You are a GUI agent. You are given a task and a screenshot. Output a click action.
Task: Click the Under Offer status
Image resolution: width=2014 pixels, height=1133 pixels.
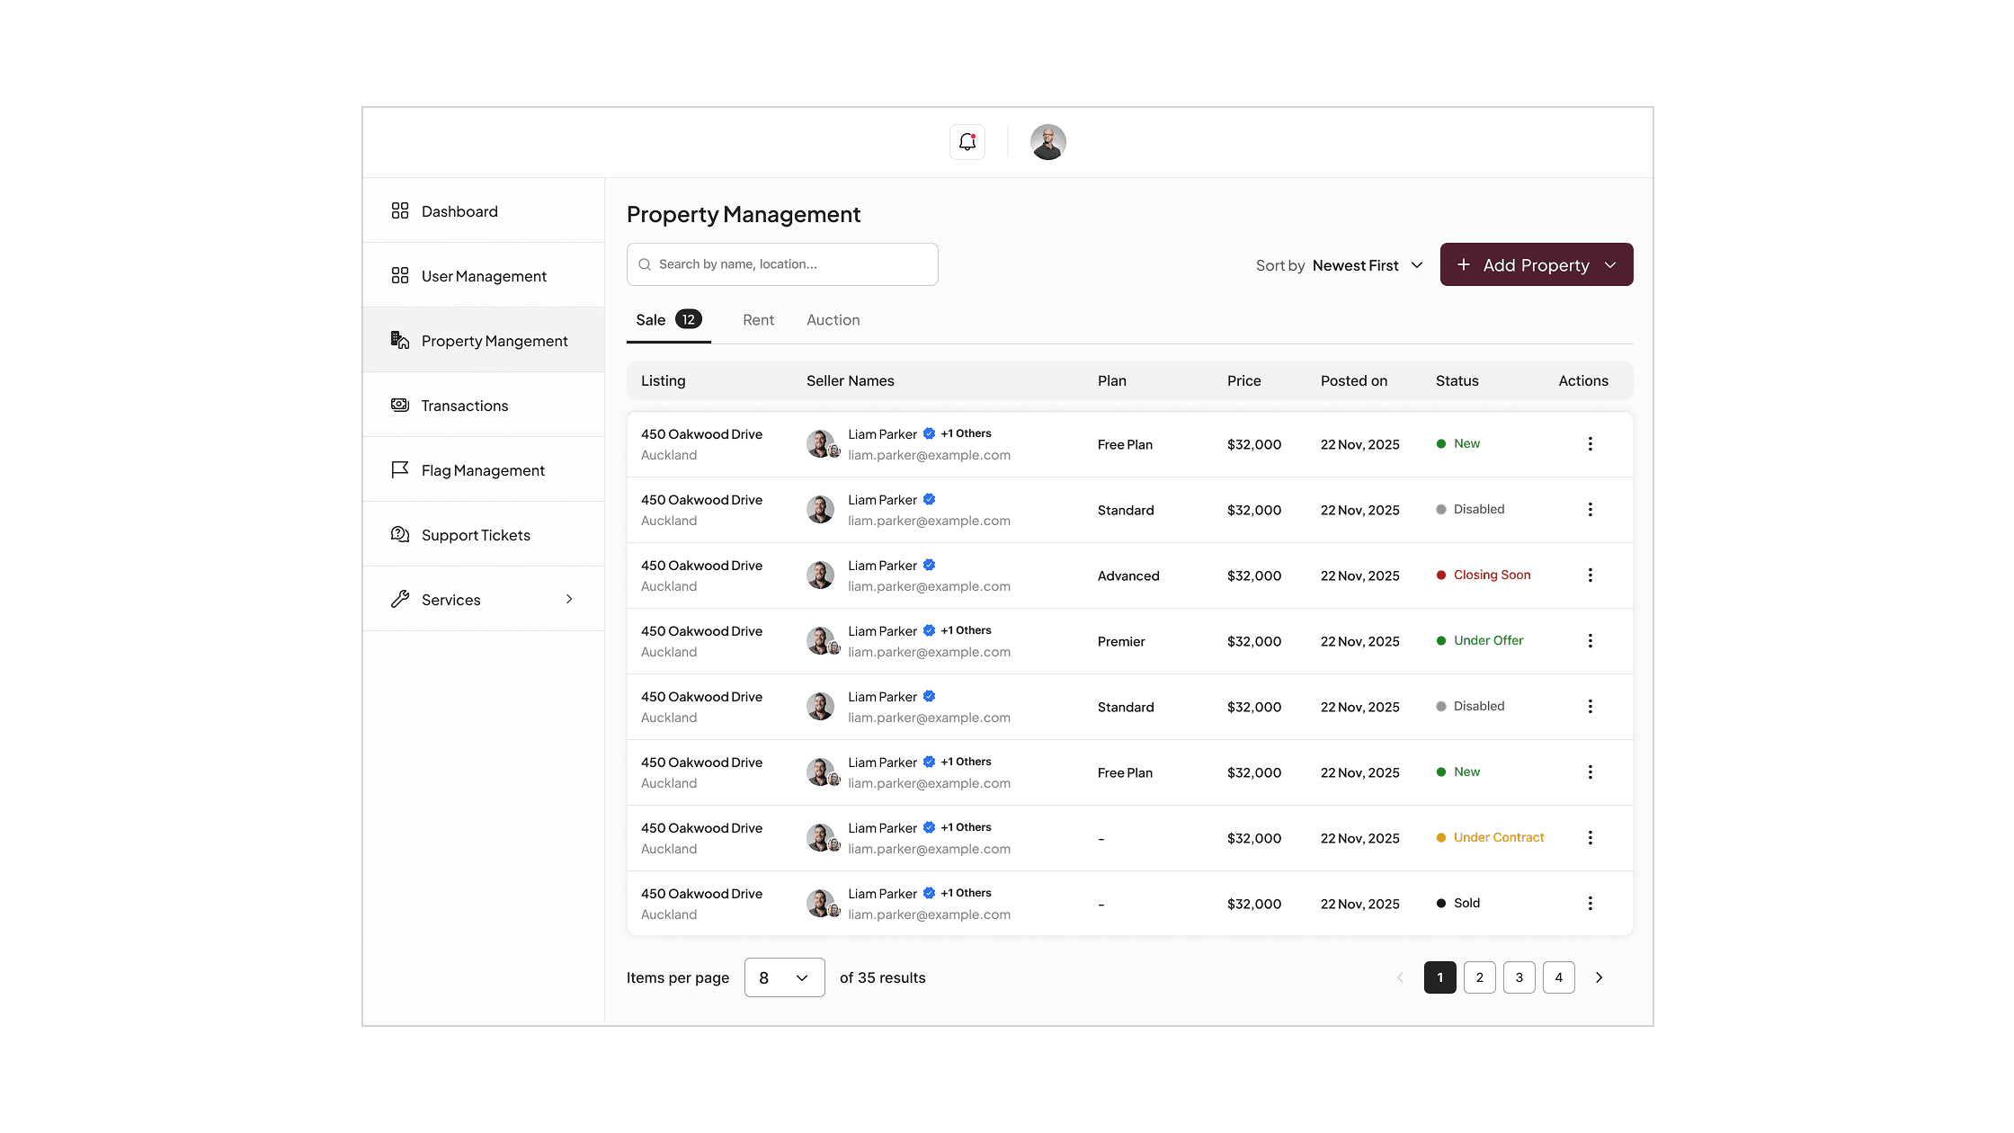point(1480,640)
